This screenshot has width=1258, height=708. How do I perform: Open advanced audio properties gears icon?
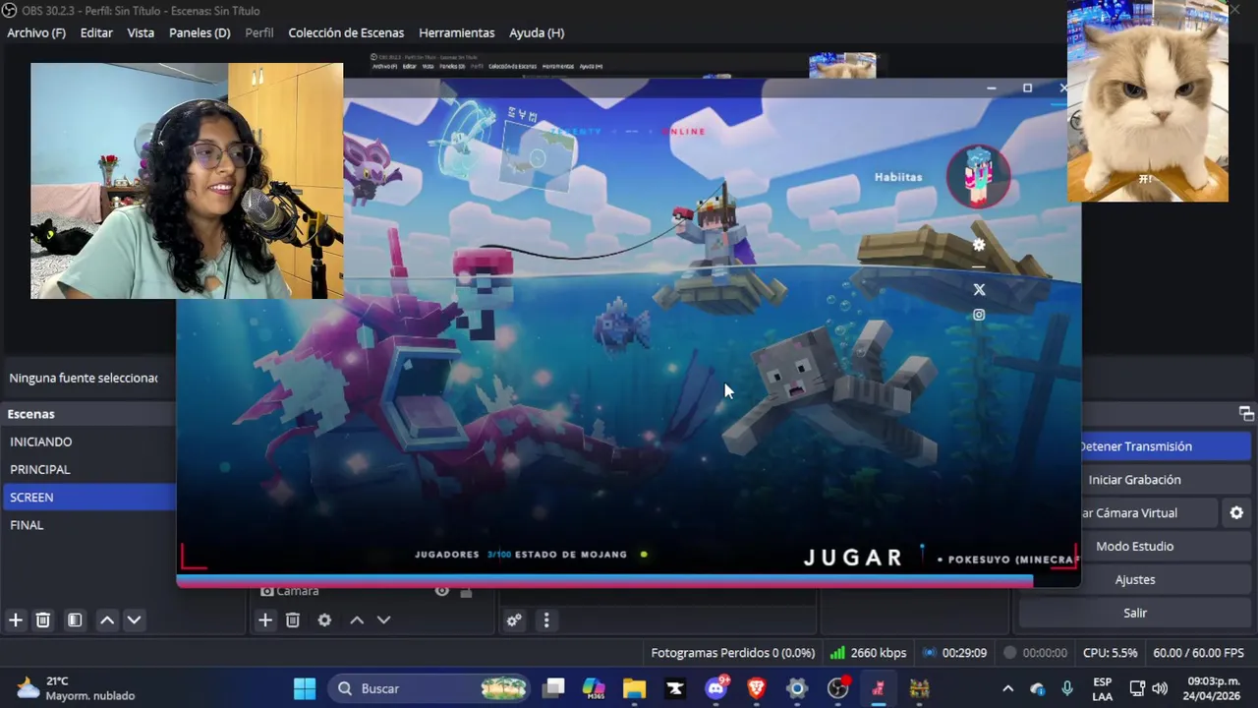pos(514,619)
